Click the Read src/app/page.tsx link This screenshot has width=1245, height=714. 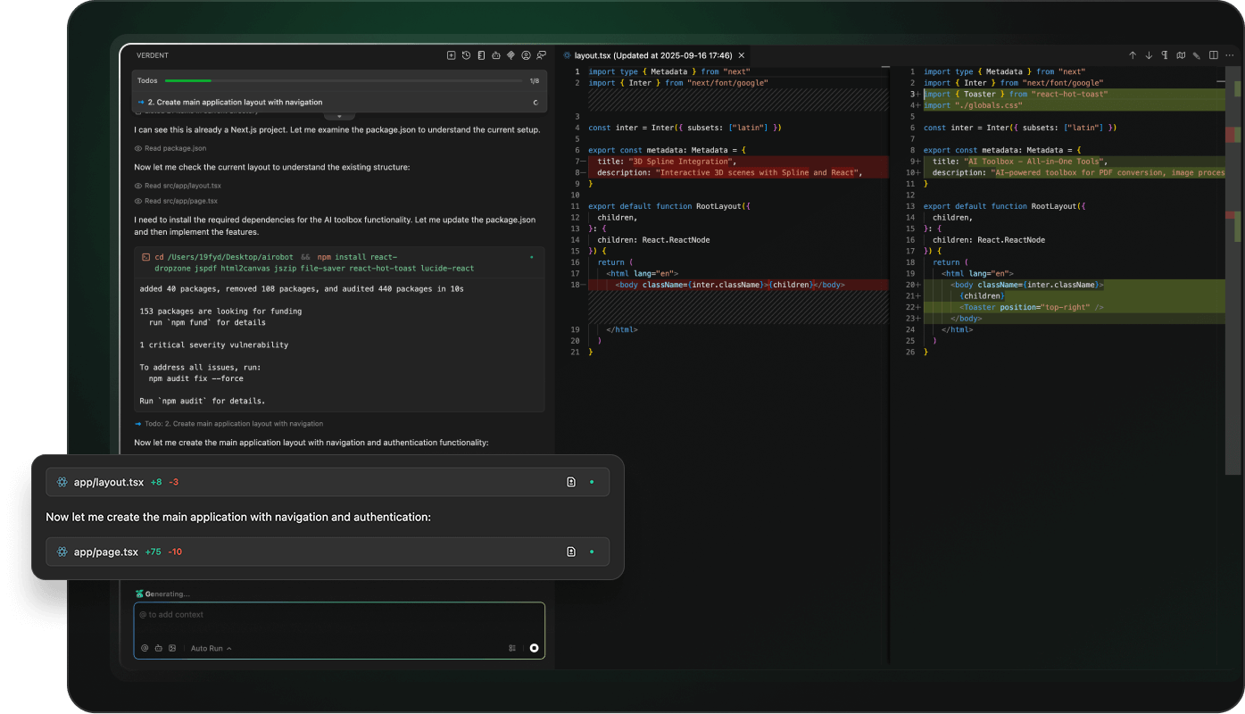[x=180, y=201]
